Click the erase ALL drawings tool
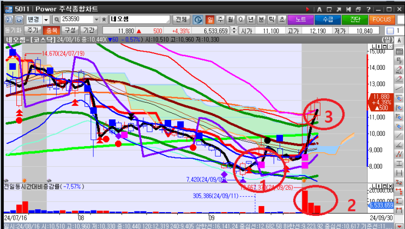Image resolution: width=405 pixels, height=229 pixels. coord(399,70)
